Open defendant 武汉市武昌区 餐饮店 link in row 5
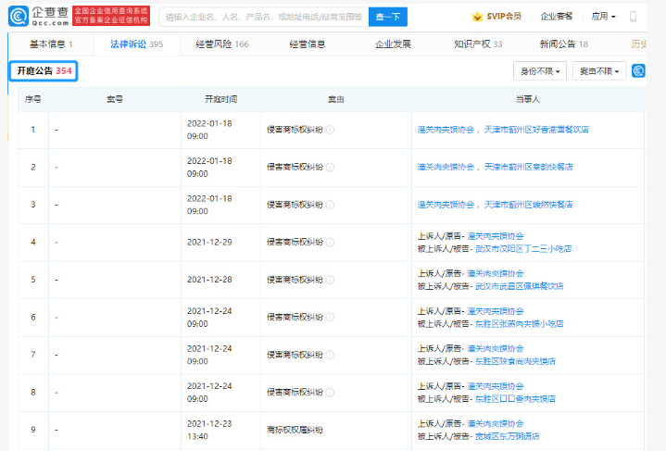Screen dimensions: 666x451 pyautogui.click(x=520, y=286)
